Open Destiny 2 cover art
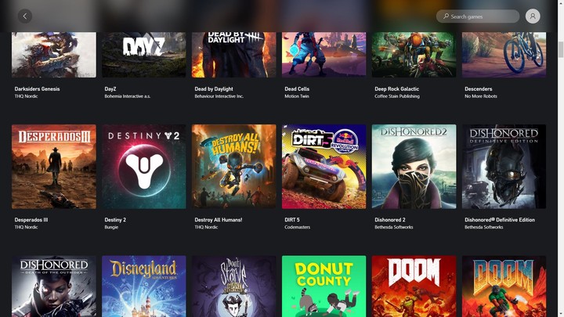Viewport: 564px width, 317px height. (144, 167)
